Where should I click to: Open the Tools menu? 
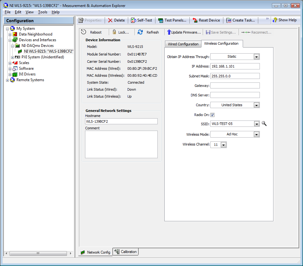tap(43, 12)
